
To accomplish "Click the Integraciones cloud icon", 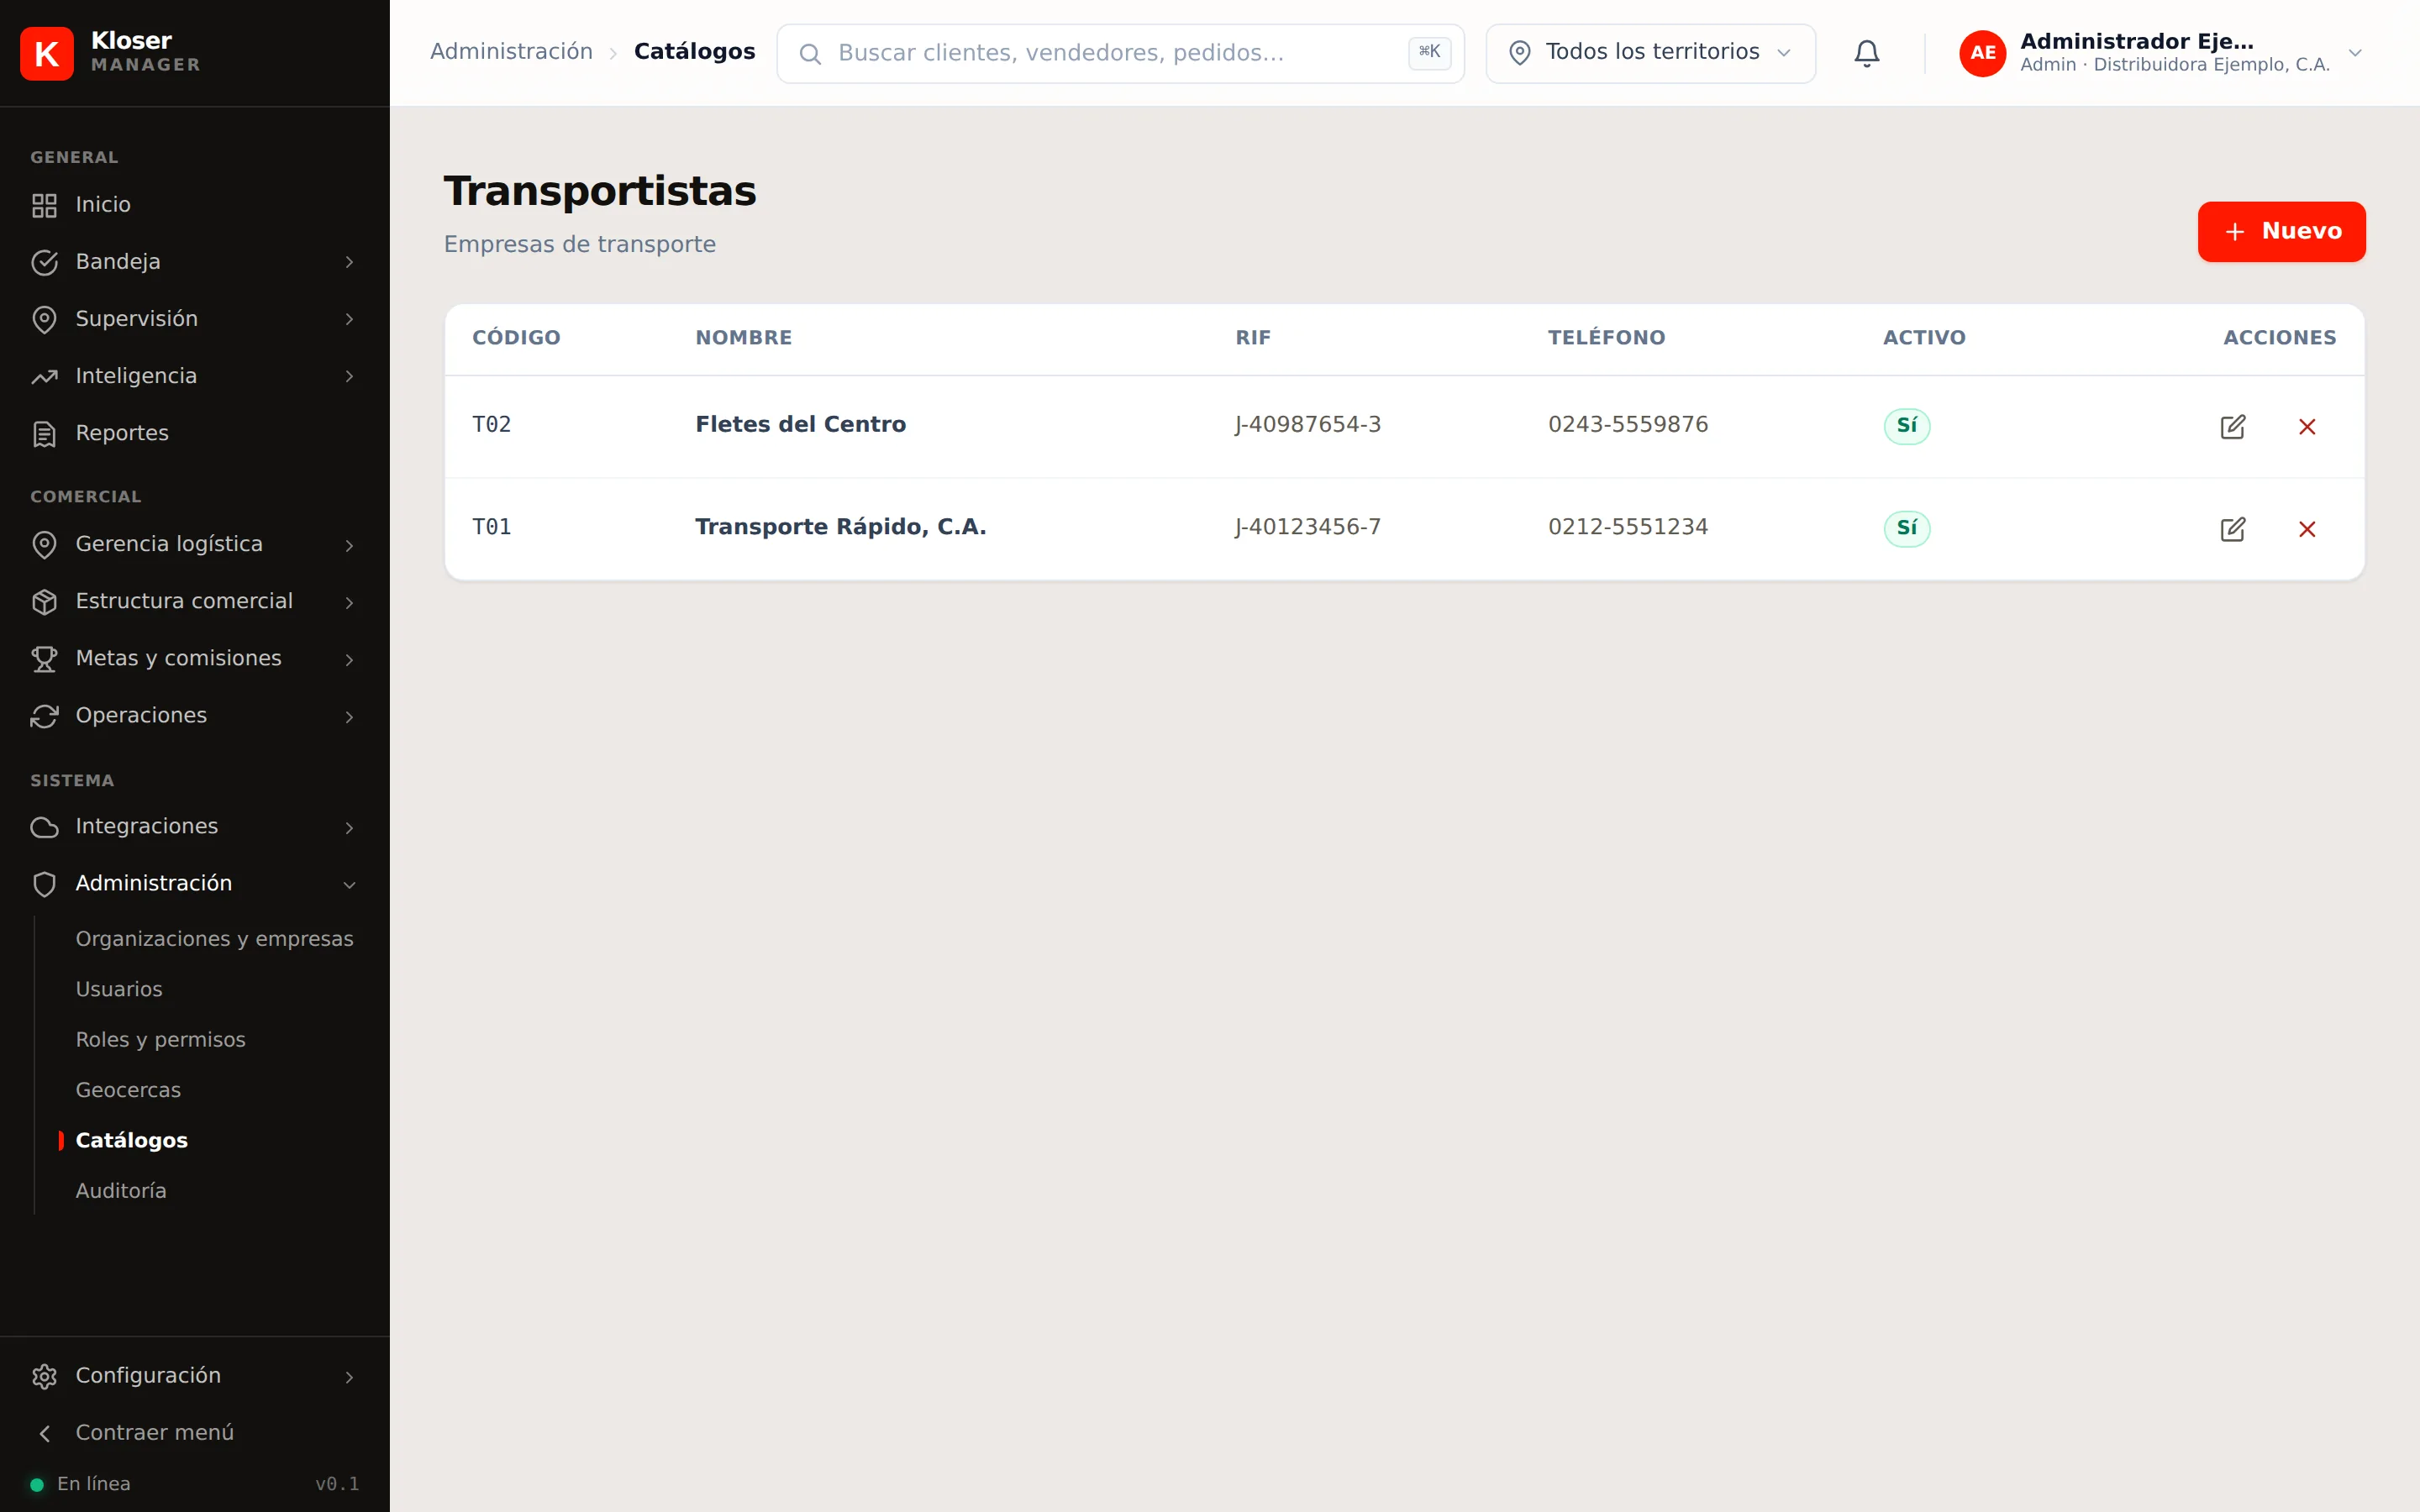I will click(44, 827).
